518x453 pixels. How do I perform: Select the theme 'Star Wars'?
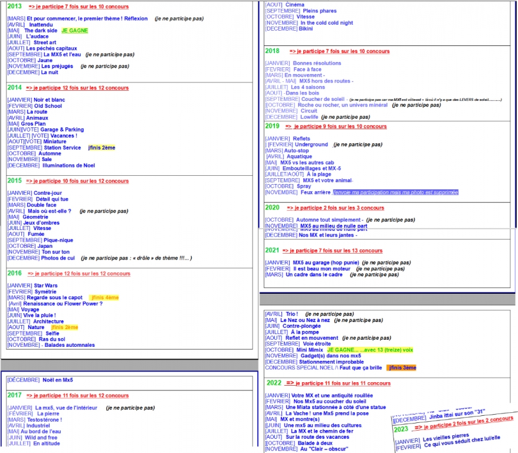coord(45,285)
